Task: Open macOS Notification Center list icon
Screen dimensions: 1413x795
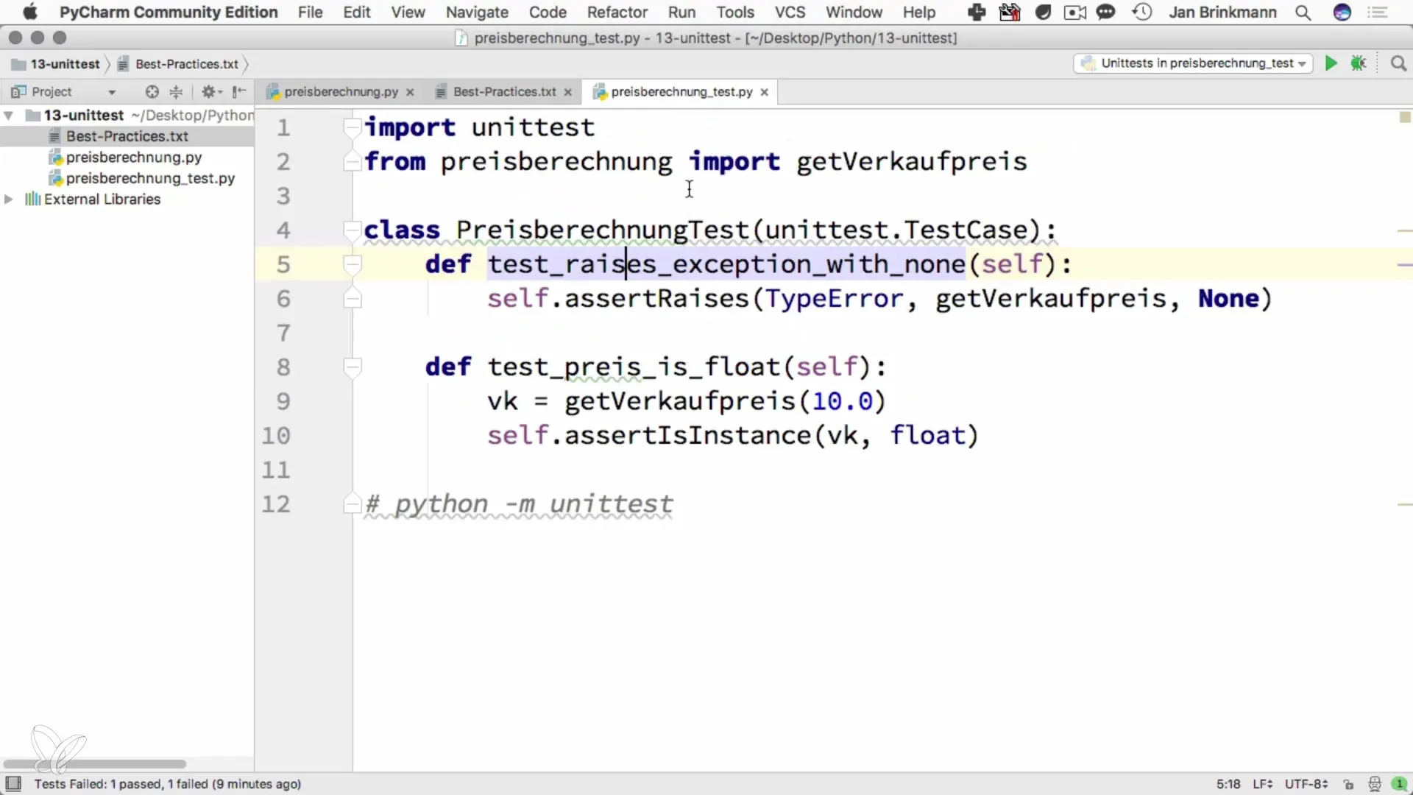Action: [1378, 13]
